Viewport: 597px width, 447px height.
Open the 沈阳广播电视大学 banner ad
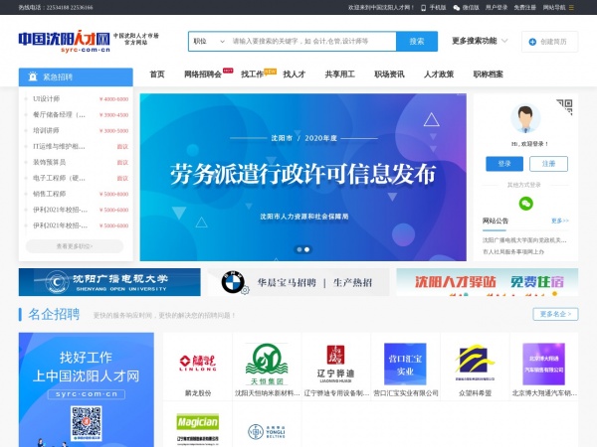(x=109, y=282)
